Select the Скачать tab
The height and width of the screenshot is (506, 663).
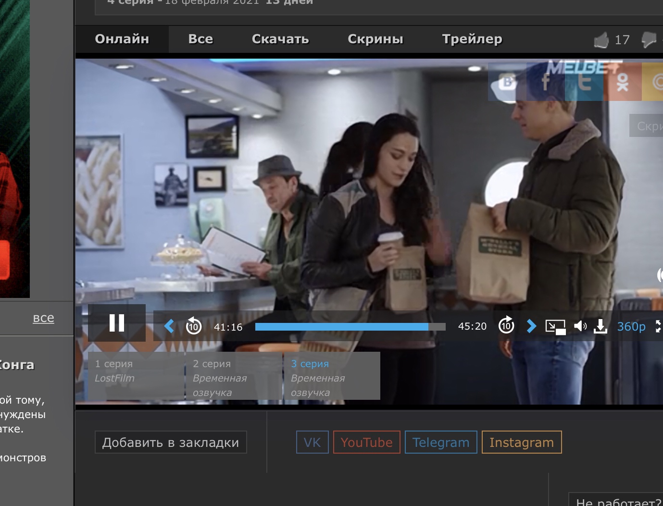pyautogui.click(x=280, y=39)
